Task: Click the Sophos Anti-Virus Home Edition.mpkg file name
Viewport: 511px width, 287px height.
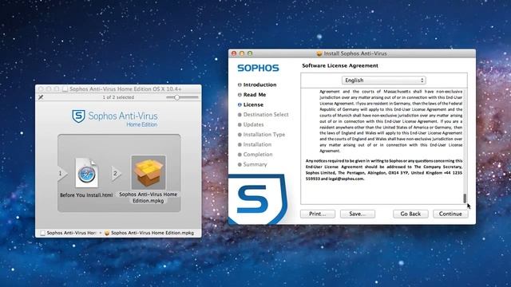Action: (x=149, y=198)
